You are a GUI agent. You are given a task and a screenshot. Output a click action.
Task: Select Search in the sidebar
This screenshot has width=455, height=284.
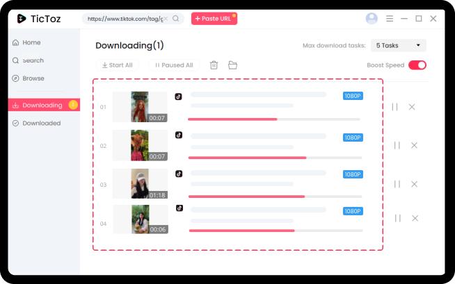[33, 60]
